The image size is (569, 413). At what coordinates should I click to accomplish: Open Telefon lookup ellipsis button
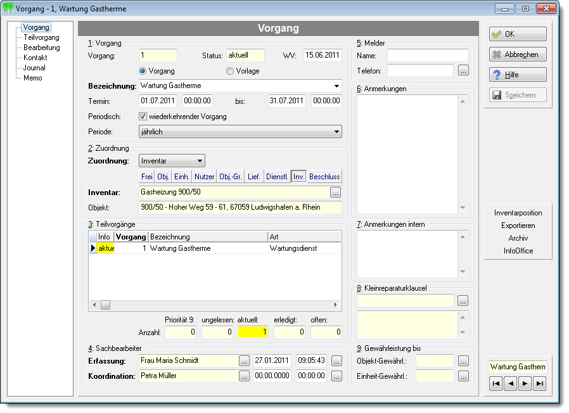[x=463, y=70]
